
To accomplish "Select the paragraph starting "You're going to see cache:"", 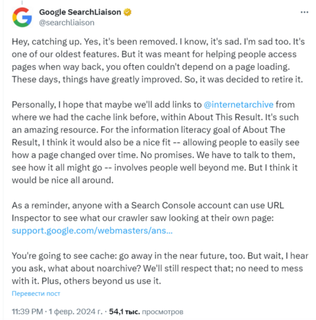I will tap(160, 268).
